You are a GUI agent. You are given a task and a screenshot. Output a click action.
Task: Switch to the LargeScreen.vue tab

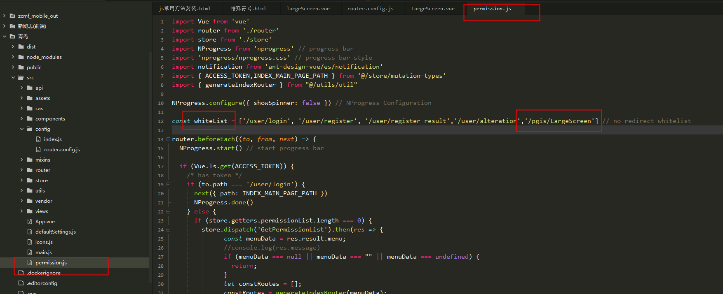433,8
